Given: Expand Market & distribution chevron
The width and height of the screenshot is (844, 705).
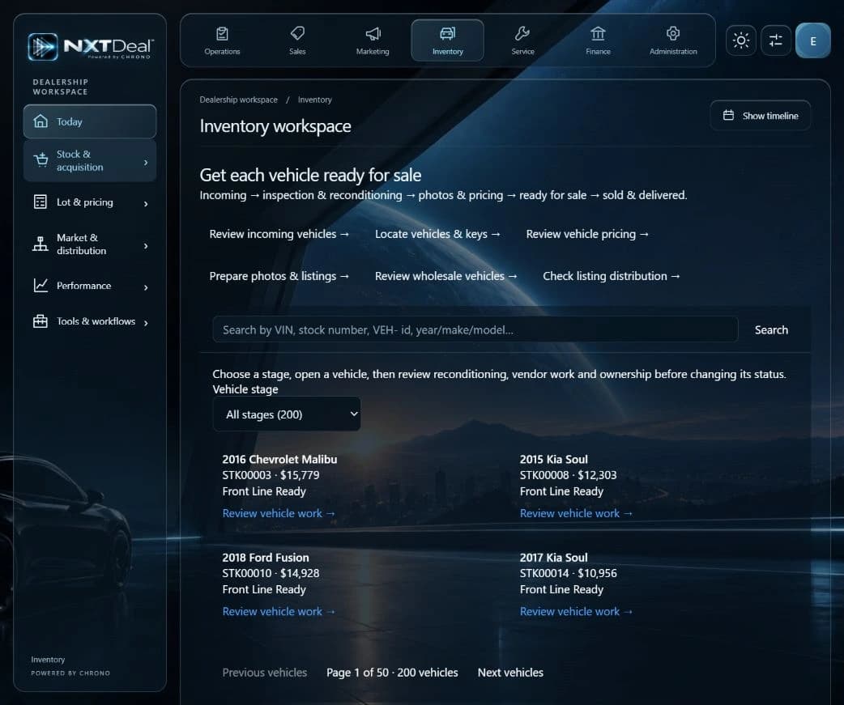Looking at the screenshot, I should [145, 246].
